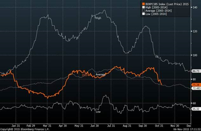Click the orange "2015" series label
This screenshot has width=201, height=131.
(85, 75)
